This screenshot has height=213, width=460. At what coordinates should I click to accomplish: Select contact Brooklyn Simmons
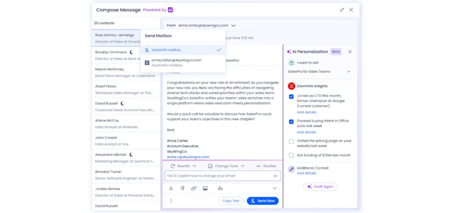click(126, 55)
